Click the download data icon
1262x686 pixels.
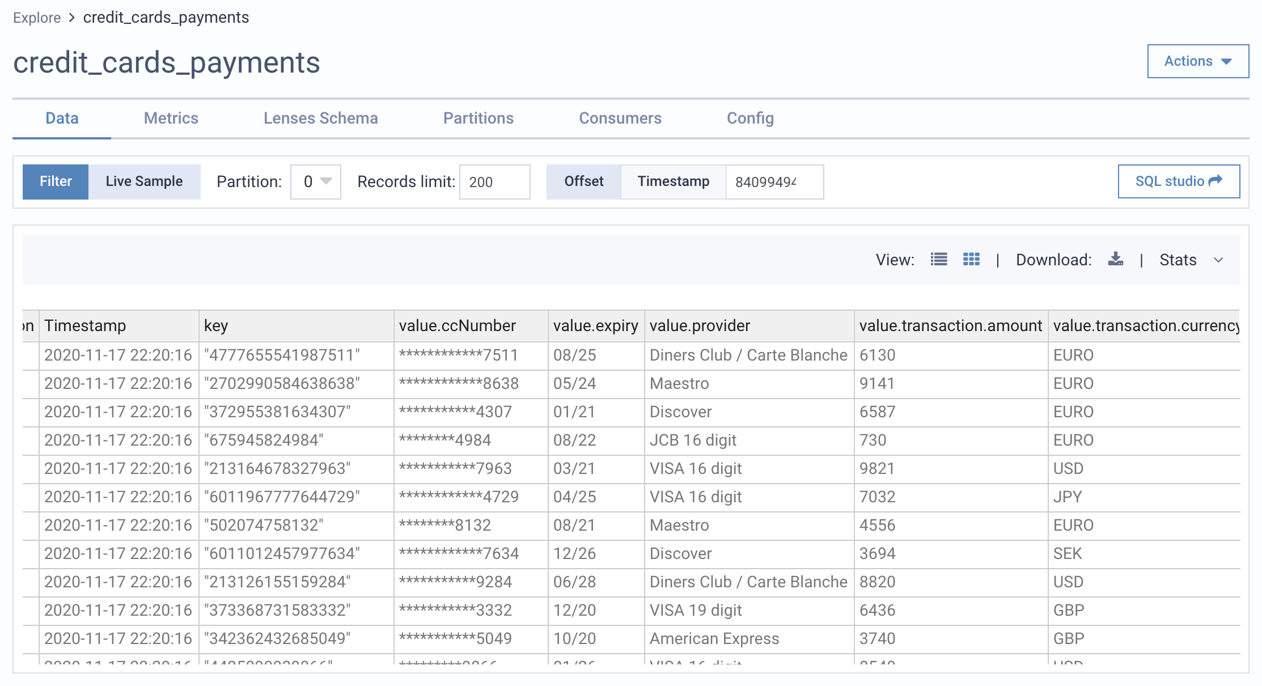point(1115,260)
